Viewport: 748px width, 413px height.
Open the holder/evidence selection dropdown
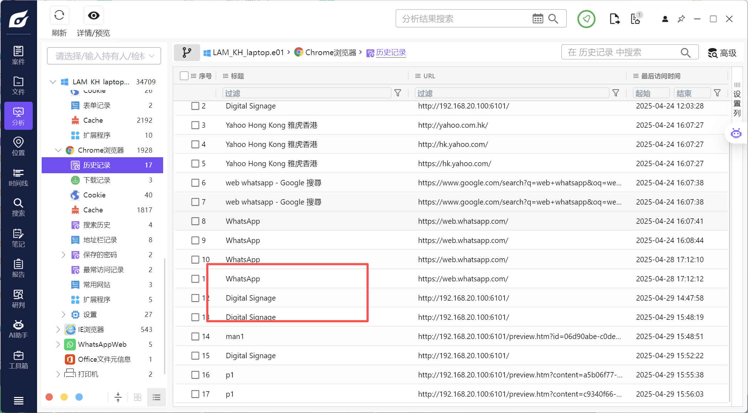click(x=104, y=56)
